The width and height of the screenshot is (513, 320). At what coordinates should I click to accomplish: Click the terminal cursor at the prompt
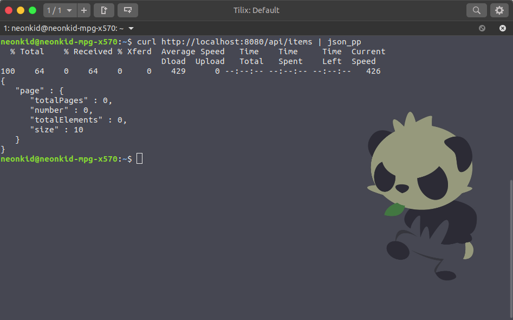coord(139,159)
